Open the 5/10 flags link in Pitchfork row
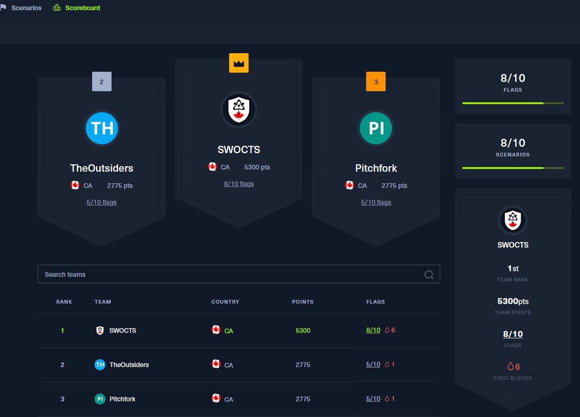 click(x=373, y=399)
